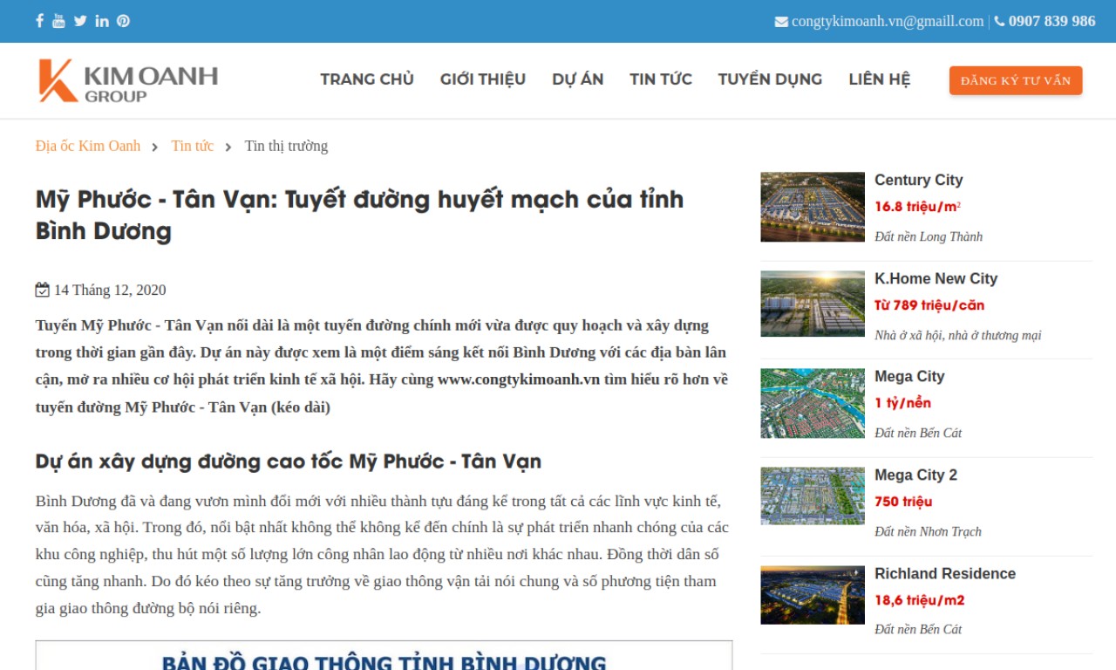
Task: Click subheading Dự án xây dựng đường cao tốc
Action: [x=289, y=461]
